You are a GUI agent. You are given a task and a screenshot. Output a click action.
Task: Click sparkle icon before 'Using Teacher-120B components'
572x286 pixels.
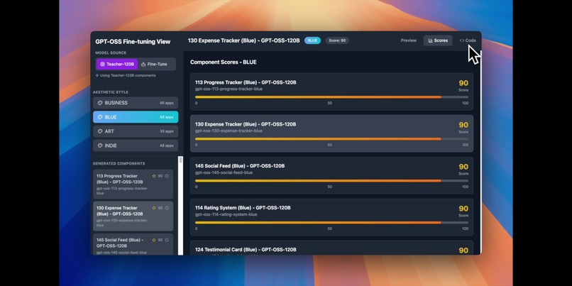97,75
